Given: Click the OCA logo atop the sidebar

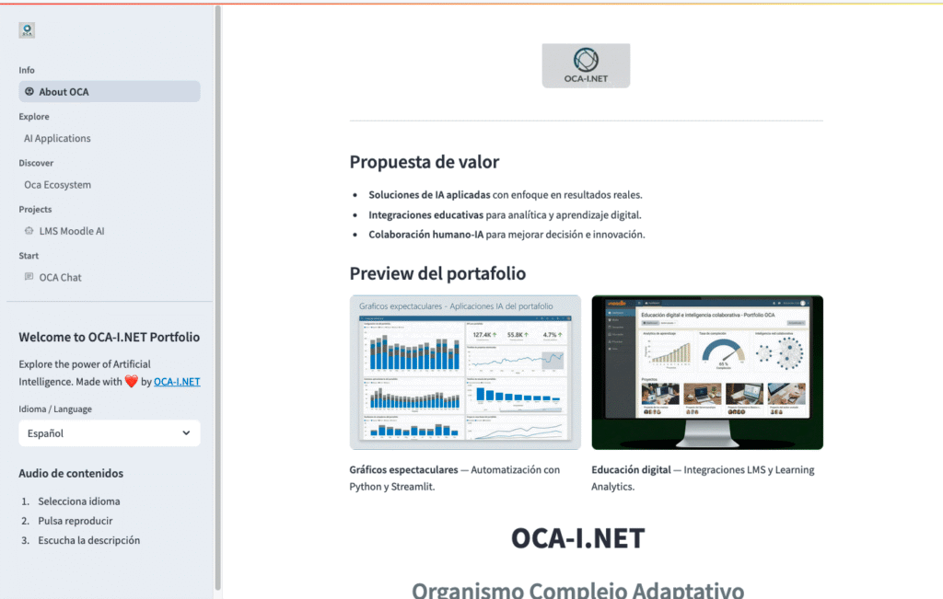Looking at the screenshot, I should tap(27, 30).
